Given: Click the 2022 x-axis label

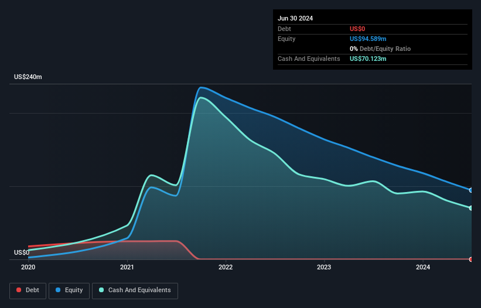Looking at the screenshot, I should [226, 267].
